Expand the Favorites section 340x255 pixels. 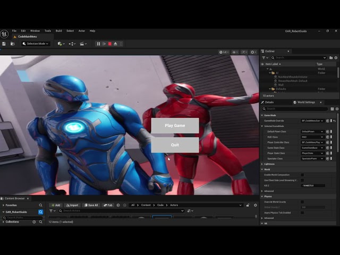click(x=3, y=205)
